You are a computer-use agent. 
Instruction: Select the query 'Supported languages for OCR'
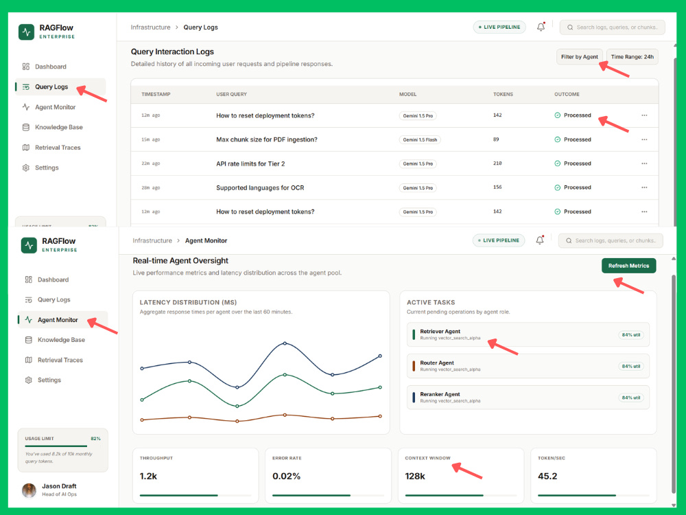260,187
